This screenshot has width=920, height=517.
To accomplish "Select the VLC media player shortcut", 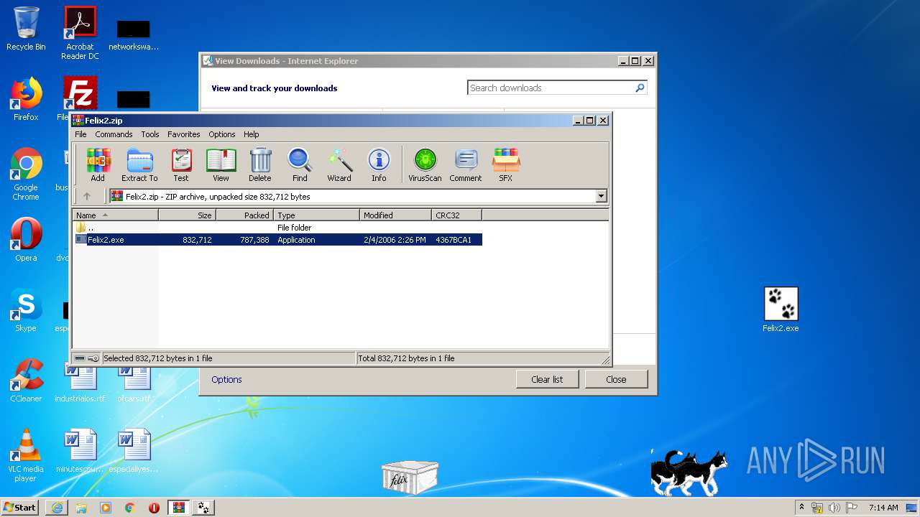I will click(26, 455).
